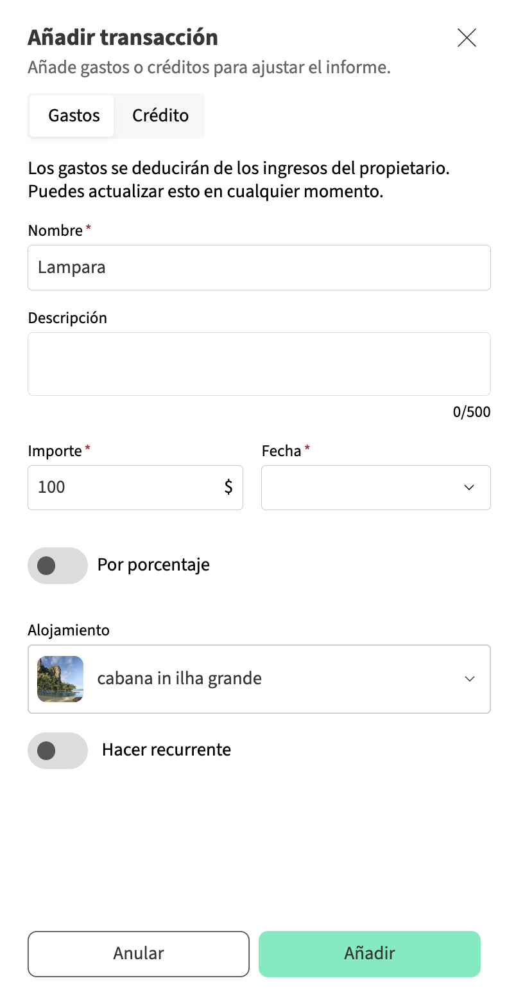Screen dimensions: 507x992
Task: Focus the empty Descripción text area
Action: pyautogui.click(x=259, y=364)
